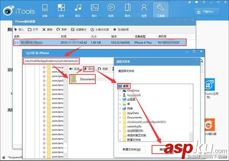Open the 应用 (Apps) section icon
Viewport: 229px width, 161px height.
(61, 11)
